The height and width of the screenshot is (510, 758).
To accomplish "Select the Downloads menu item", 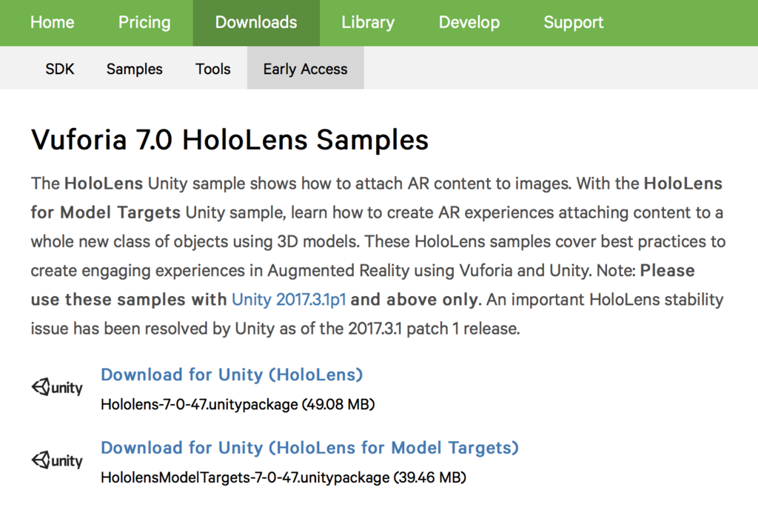I will point(256,22).
